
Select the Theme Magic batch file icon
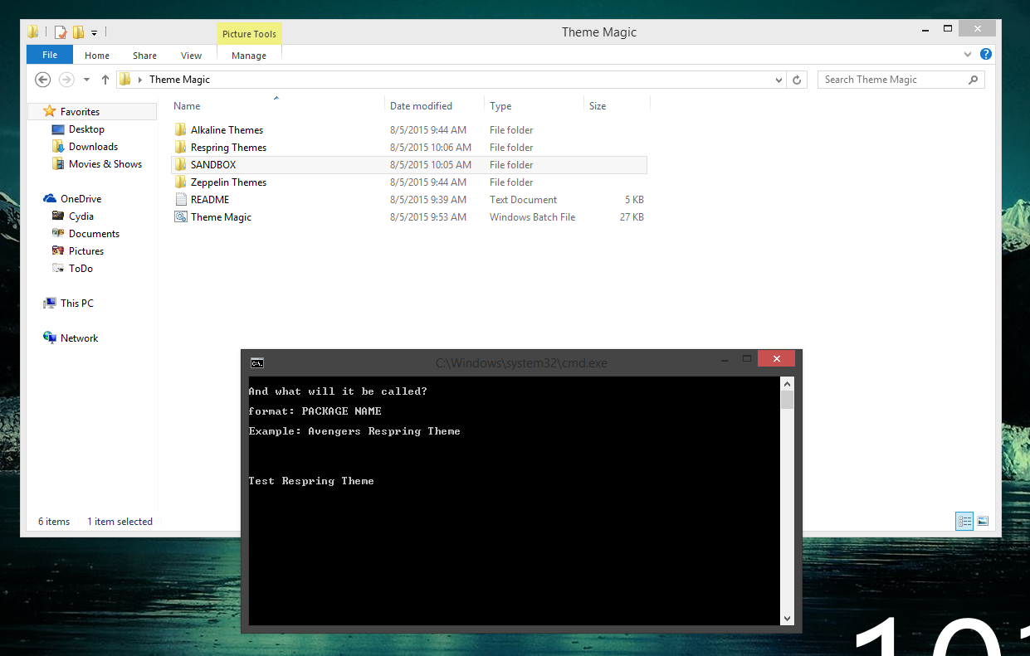(181, 217)
